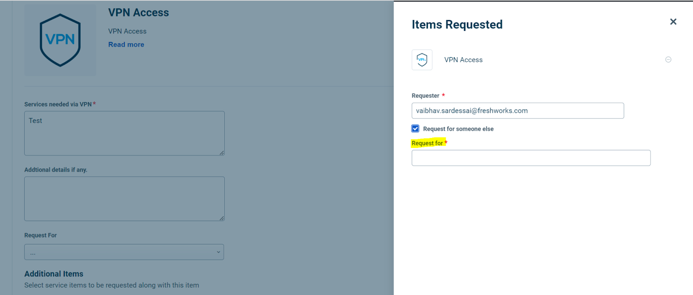Click VPN Access text in requested items
Viewport: 693px width, 295px height.
(x=463, y=60)
